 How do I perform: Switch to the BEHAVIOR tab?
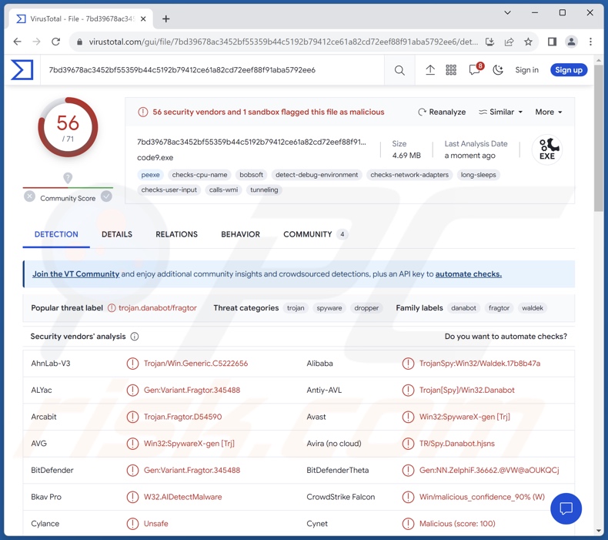pos(240,234)
